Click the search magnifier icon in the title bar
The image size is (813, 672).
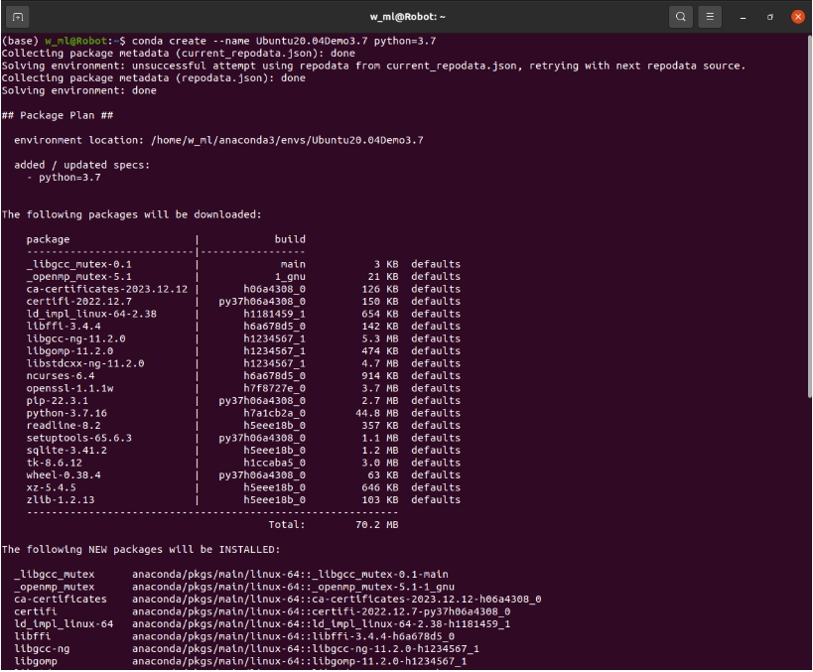tap(681, 17)
